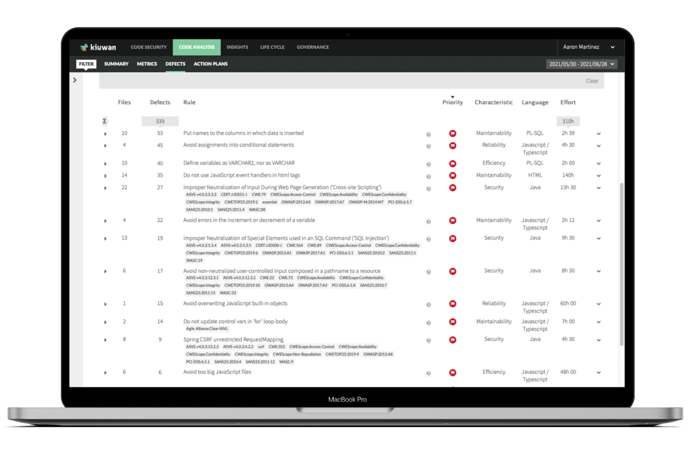Open help icon for 'Avoid overwriting JavaScript built-in objects'
This screenshot has height=450, width=693.
428,304
